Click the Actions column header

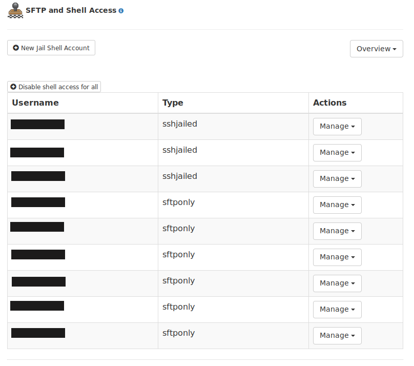329,103
